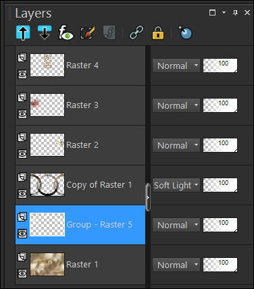This screenshot has height=289, width=254.
Task: Click the Edit Selection brush icon
Action: [x=88, y=33]
